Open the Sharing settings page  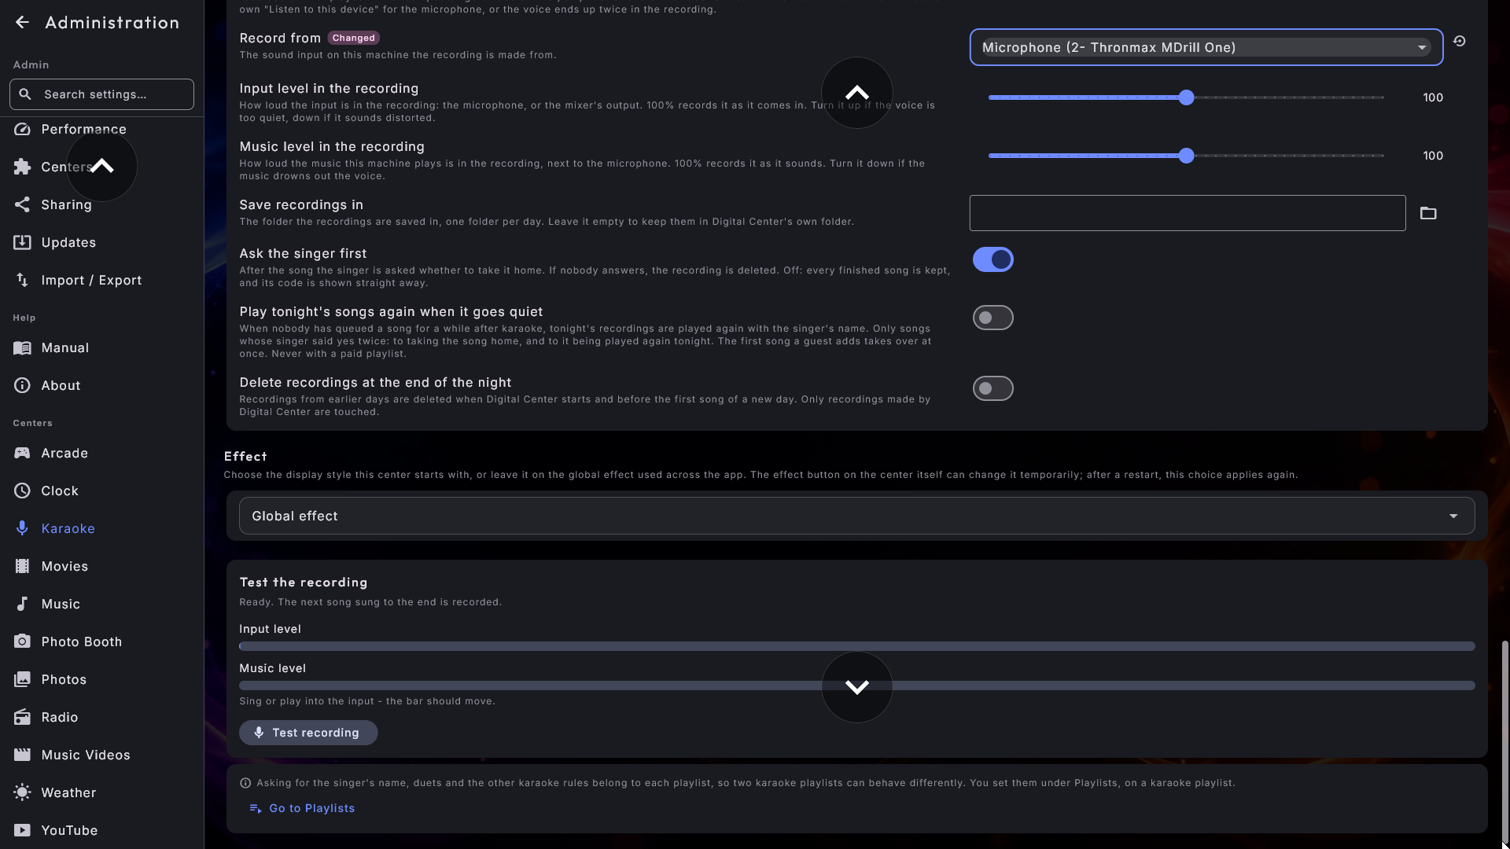click(101, 204)
